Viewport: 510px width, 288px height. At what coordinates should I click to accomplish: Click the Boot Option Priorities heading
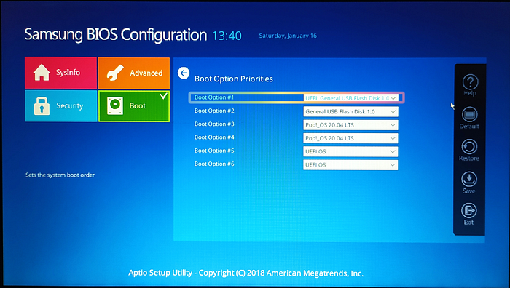click(234, 79)
